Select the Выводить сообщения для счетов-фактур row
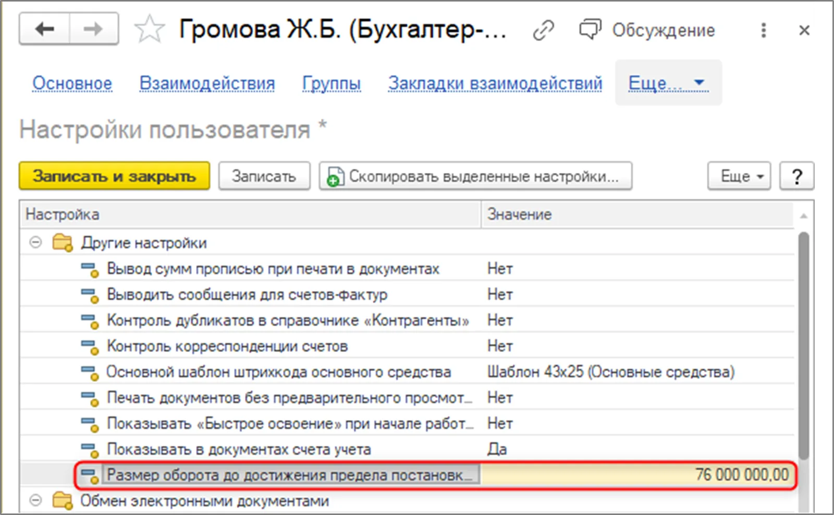The image size is (834, 515). point(407,295)
